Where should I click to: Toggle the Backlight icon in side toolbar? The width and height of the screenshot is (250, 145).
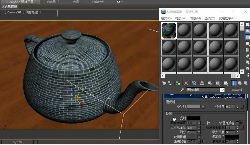tap(247, 31)
